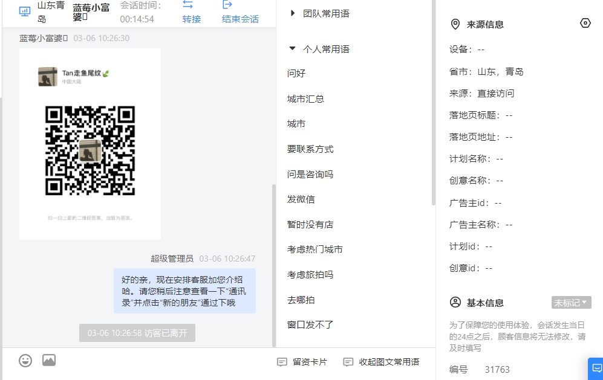Click the quick phrases panel scrollbar

click(434, 103)
